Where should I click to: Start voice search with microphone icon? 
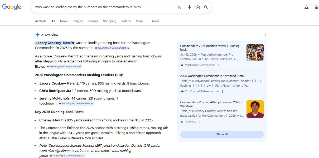click(x=189, y=7)
